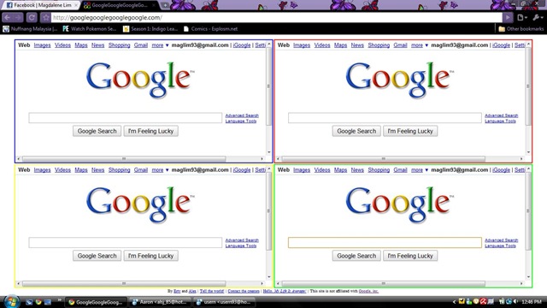Open the Other bookmarks folder
547x308 pixels.
pos(521,29)
